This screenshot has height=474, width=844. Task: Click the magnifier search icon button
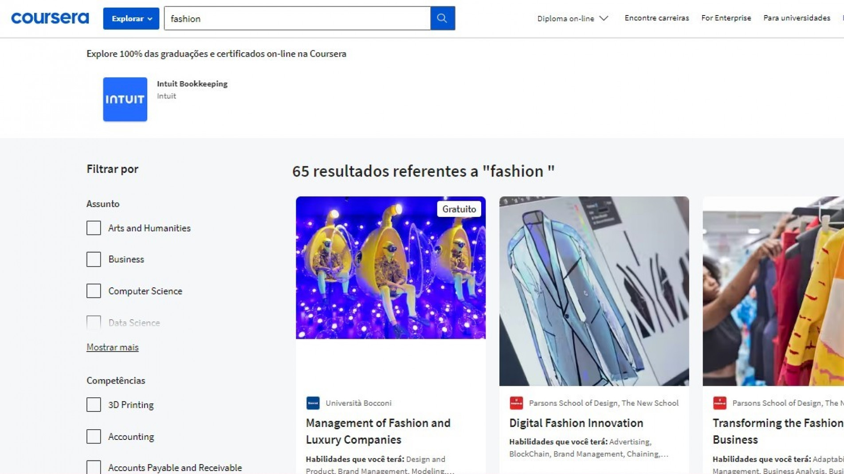[x=442, y=18]
